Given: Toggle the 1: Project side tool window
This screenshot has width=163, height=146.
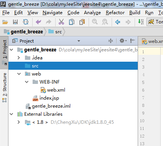Looking at the screenshot, I should click(x=5, y=52).
